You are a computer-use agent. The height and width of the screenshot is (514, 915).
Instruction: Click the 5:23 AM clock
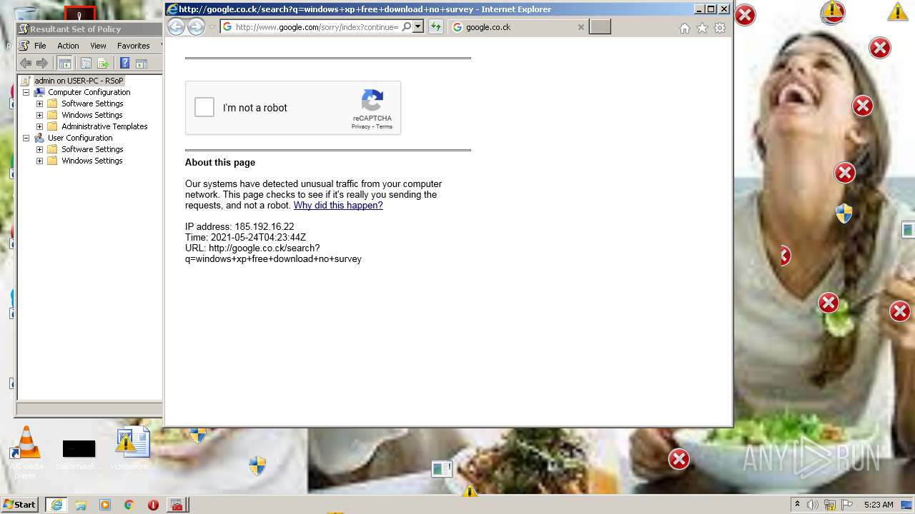tap(879, 505)
